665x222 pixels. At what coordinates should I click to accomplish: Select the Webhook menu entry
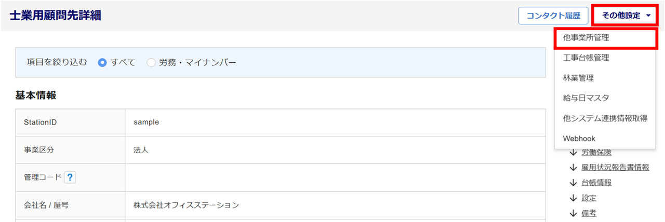click(605, 138)
